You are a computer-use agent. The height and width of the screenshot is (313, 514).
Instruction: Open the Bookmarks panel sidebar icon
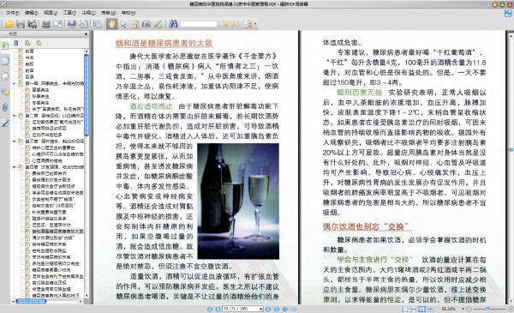point(5,45)
